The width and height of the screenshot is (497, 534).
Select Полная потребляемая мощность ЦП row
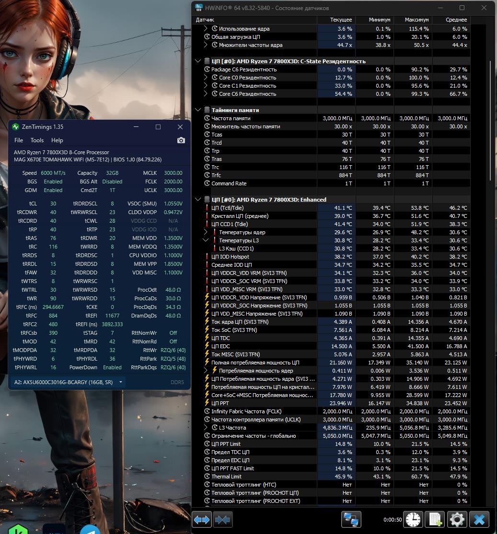(331, 363)
